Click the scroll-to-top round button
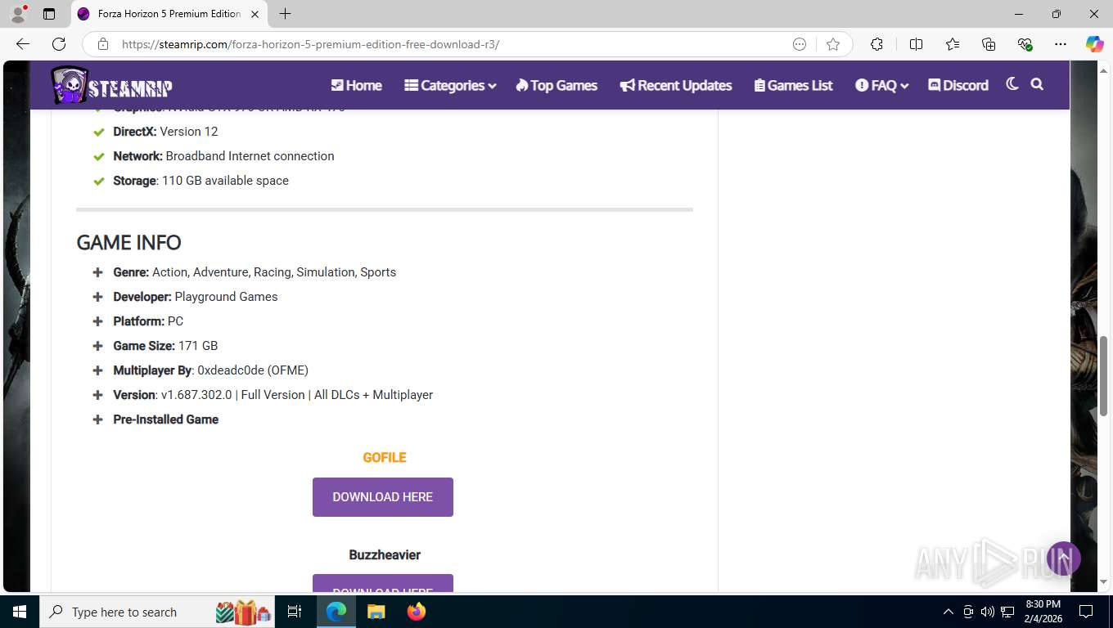The width and height of the screenshot is (1113, 628). (1064, 558)
